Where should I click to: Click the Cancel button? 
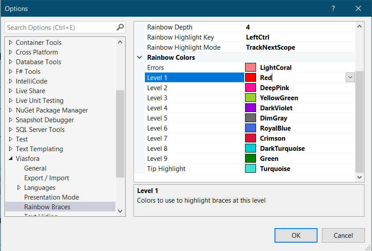pyautogui.click(x=343, y=236)
